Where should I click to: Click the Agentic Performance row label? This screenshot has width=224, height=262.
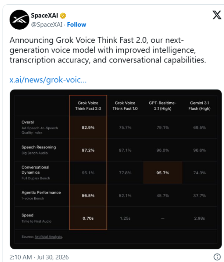coord(41,193)
